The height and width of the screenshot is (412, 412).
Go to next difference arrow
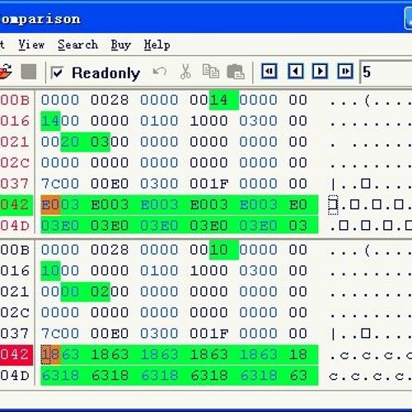click(x=320, y=72)
